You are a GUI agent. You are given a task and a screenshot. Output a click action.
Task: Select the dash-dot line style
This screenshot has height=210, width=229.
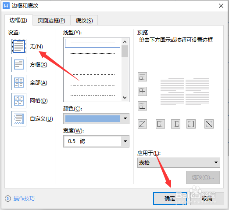[x=93, y=85]
